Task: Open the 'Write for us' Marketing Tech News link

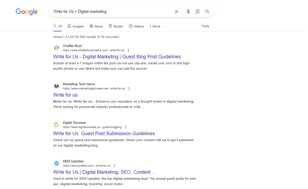Action: (x=65, y=95)
